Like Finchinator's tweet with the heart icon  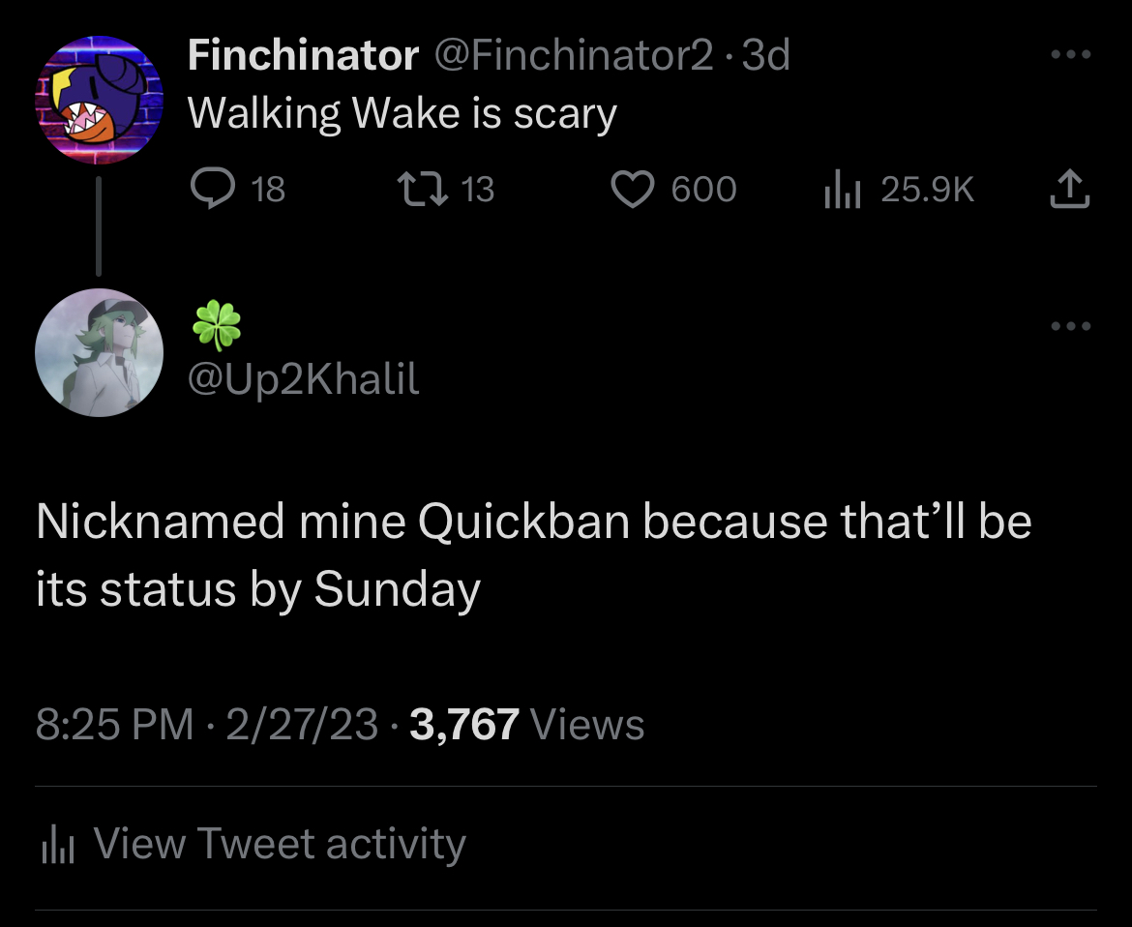click(x=634, y=189)
